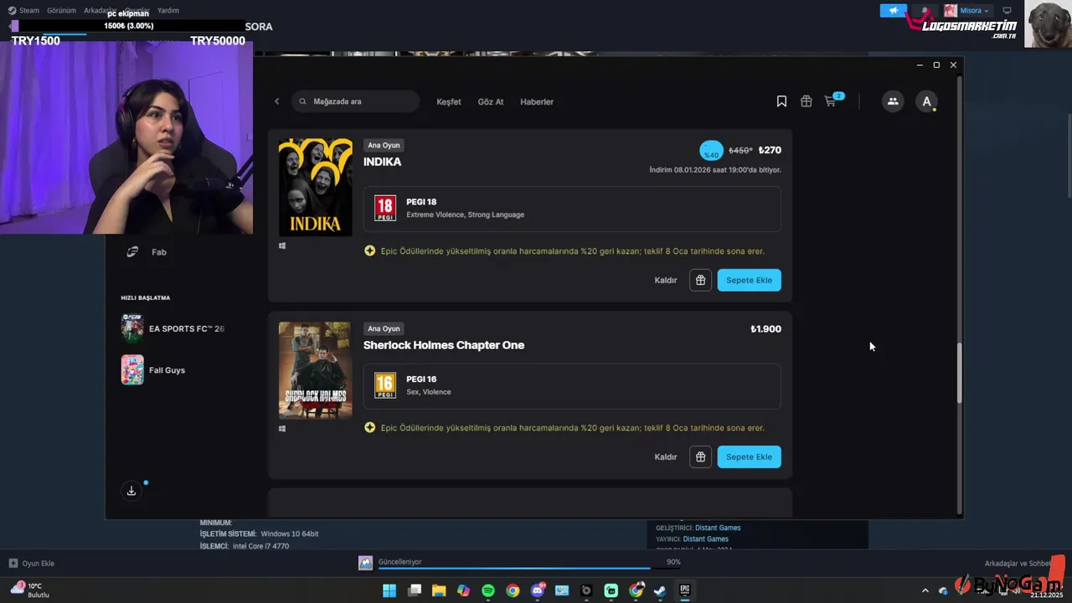Open the Sherlock Holmes Chapter One title
The height and width of the screenshot is (603, 1072).
(444, 345)
